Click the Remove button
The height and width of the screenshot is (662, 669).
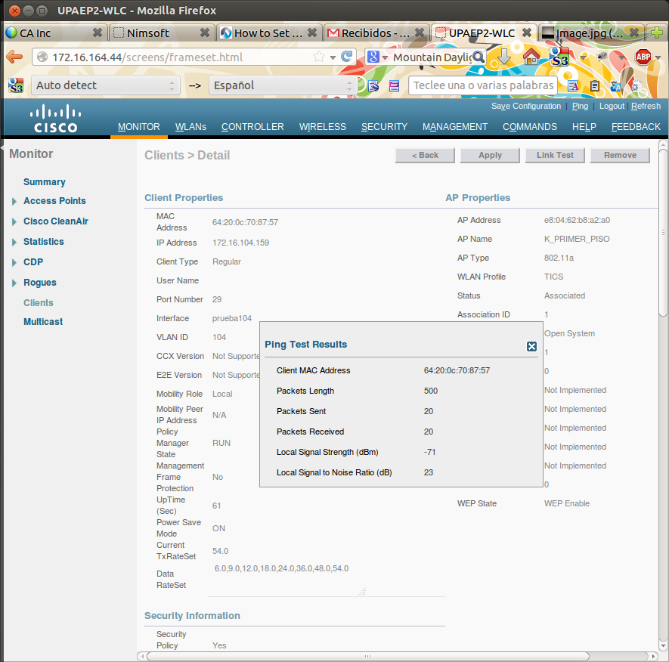point(620,155)
